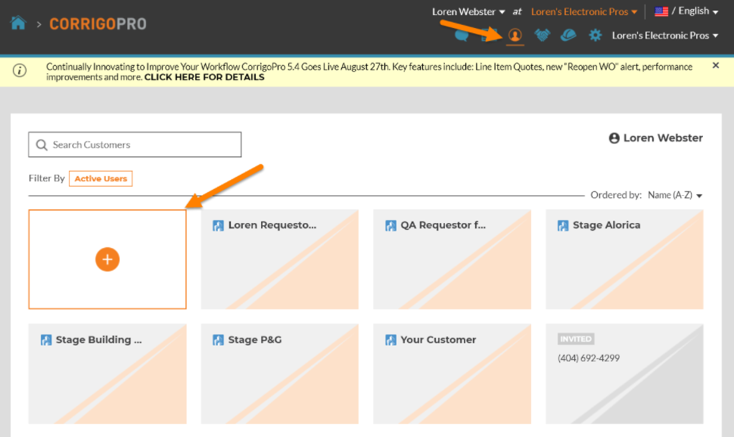
Task: Click the Loren Webster profile icon above the grid
Action: [614, 138]
